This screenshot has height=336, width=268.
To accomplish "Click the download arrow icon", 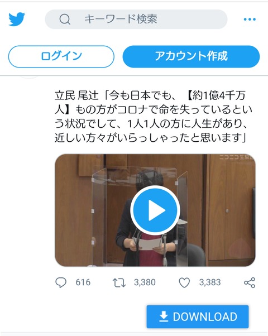I will click(164, 316).
